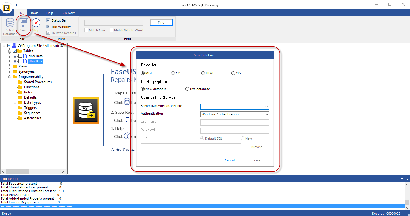Open the quick access toolbar arrow
The image size is (410, 216).
click(16, 5)
